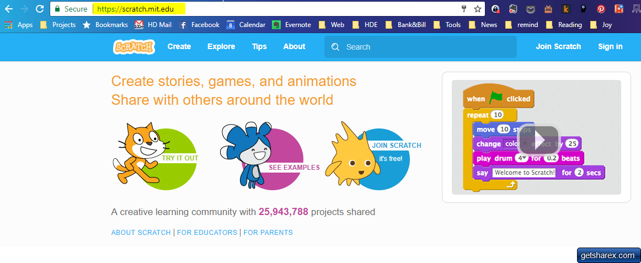
Task: Click the Scratch logo in header
Action: point(134,46)
